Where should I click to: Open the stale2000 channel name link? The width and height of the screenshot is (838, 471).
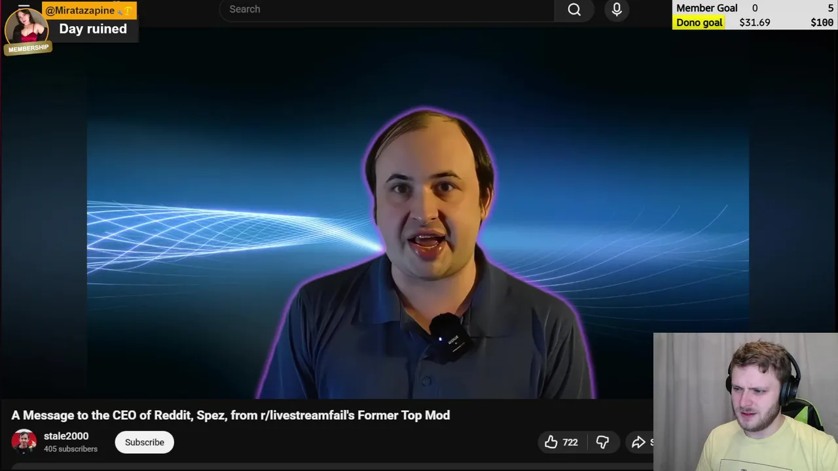click(x=66, y=436)
